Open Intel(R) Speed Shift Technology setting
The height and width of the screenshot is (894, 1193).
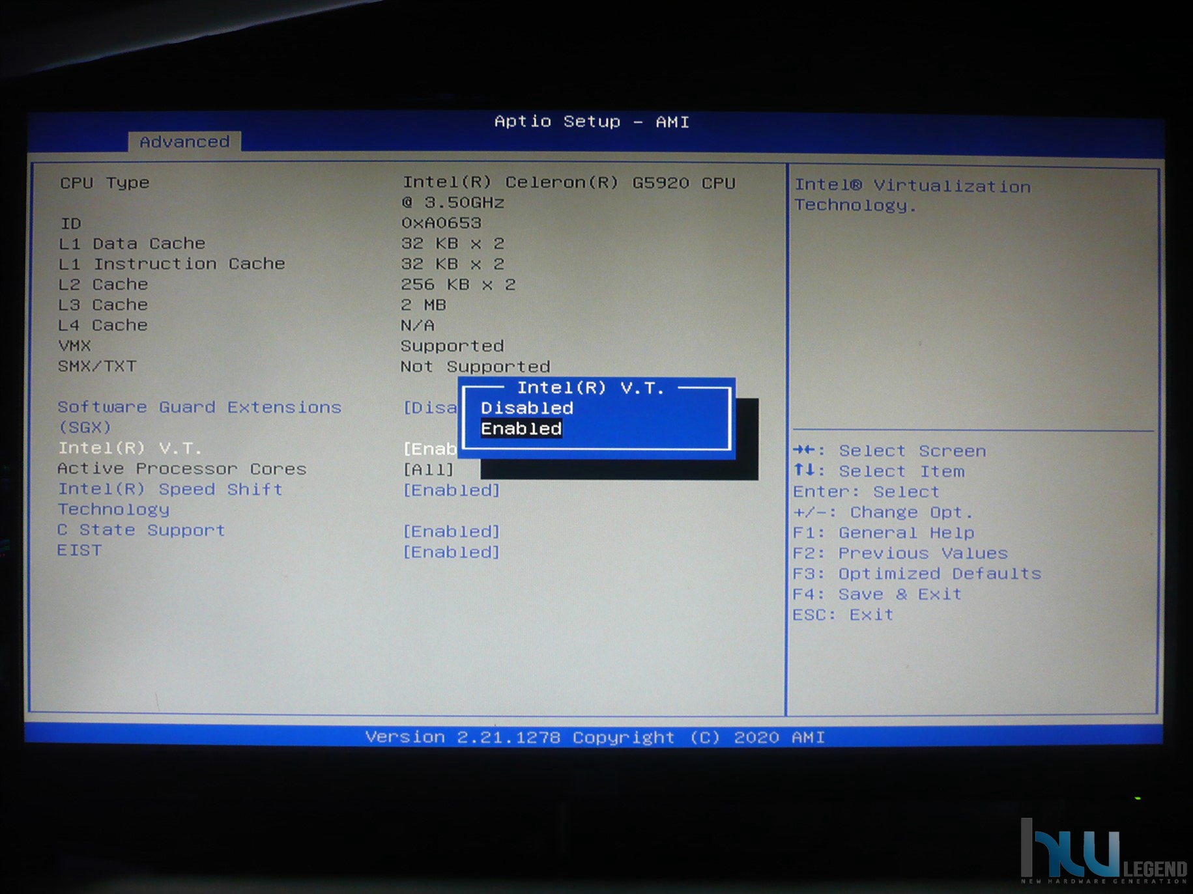(x=170, y=499)
